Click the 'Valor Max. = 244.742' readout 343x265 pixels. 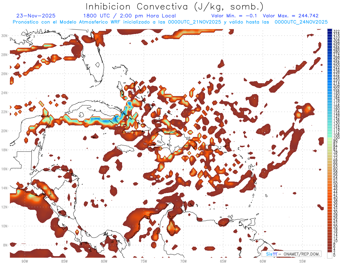[291, 16]
